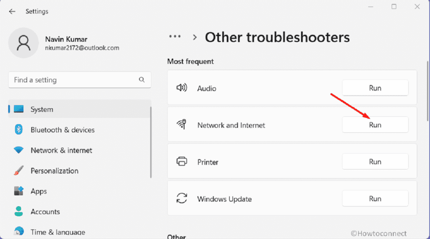This screenshot has width=430, height=239.
Task: Click the Personalization paintbrush icon
Action: coord(18,170)
